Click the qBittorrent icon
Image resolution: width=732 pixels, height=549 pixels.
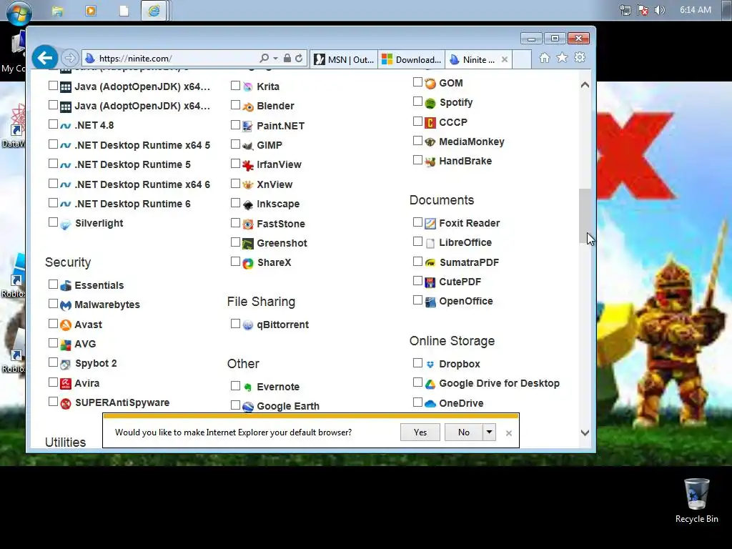tap(248, 325)
